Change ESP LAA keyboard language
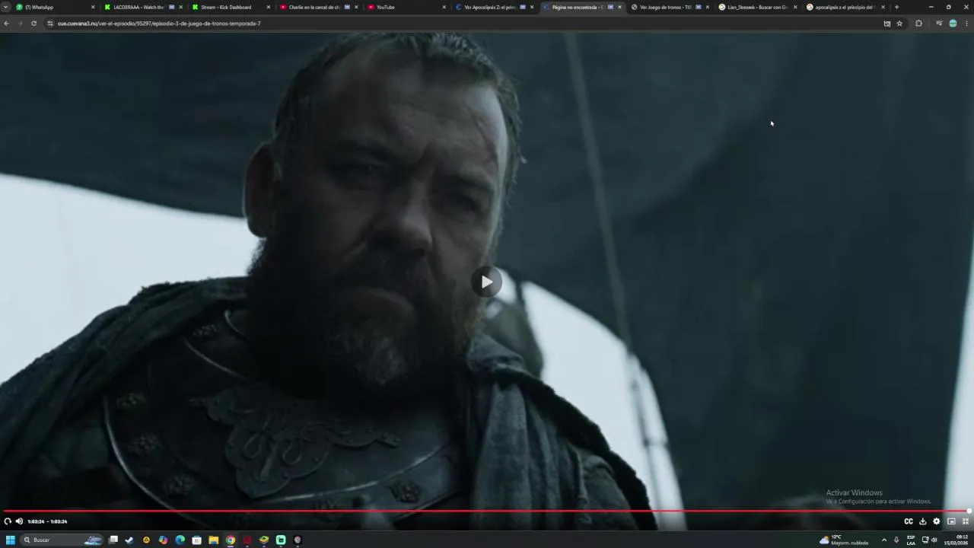 (911, 540)
